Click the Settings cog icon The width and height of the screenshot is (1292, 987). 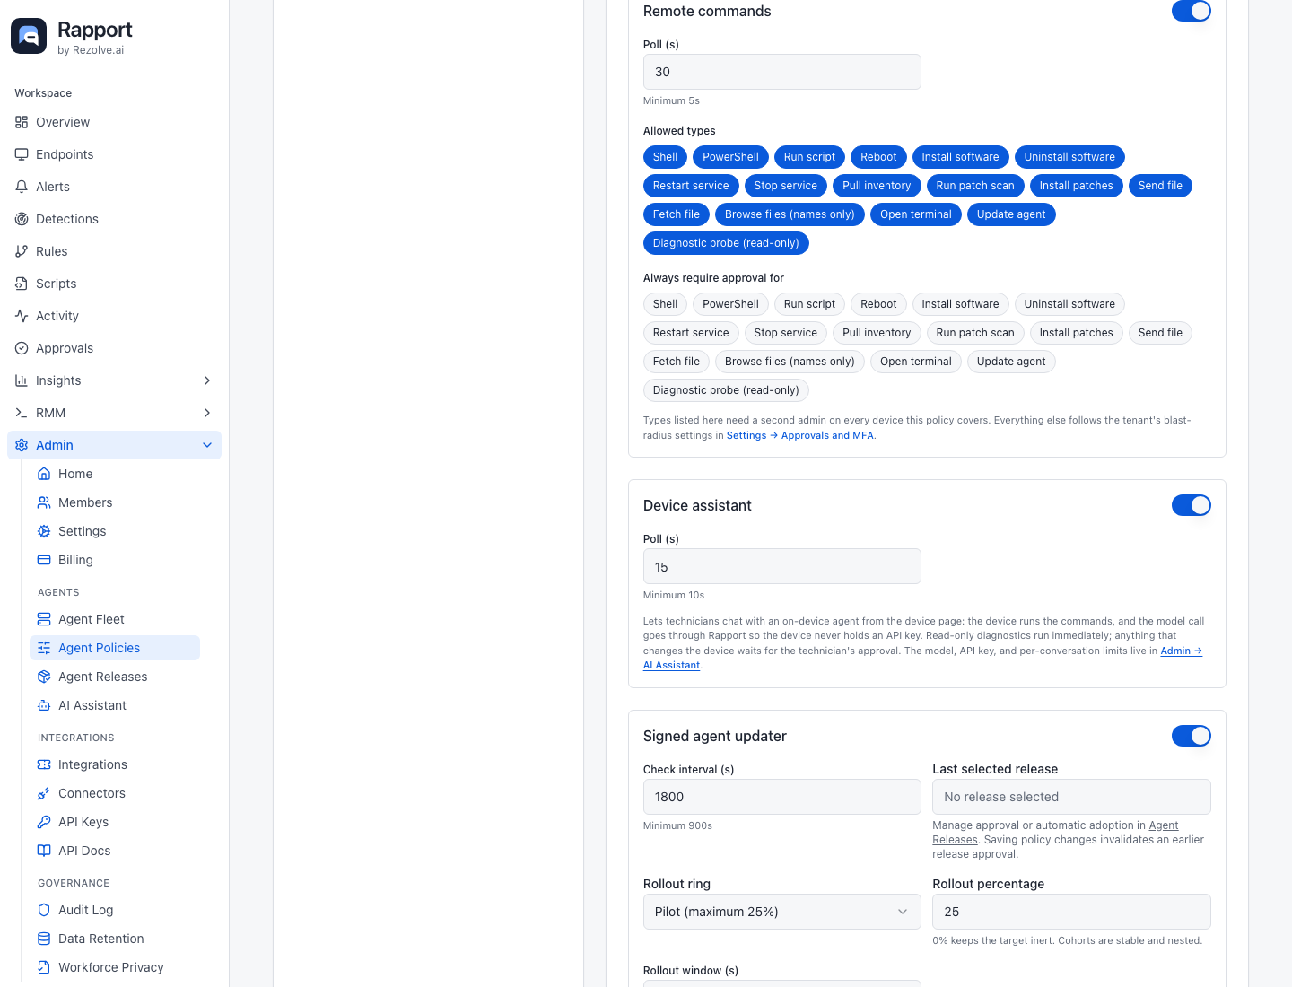point(44,531)
